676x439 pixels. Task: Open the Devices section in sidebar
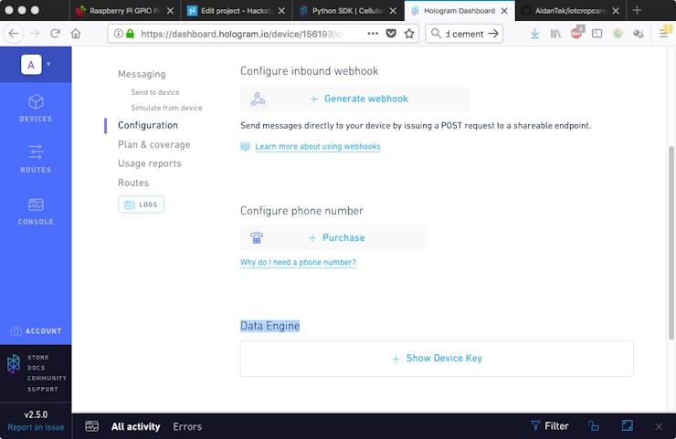[36, 108]
